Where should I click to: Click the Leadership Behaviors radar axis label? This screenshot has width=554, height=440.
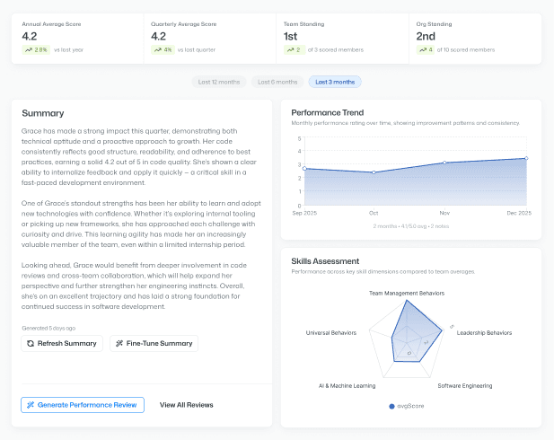tap(484, 332)
